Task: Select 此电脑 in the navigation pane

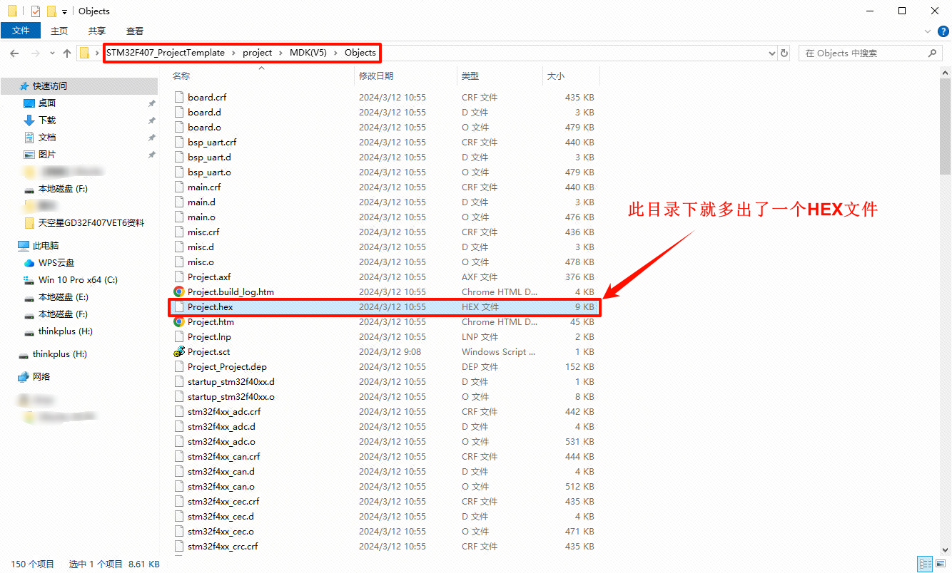Action: [x=46, y=246]
